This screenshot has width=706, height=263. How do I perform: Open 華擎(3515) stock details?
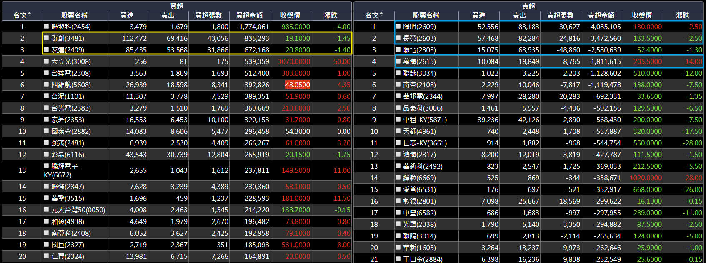point(68,198)
